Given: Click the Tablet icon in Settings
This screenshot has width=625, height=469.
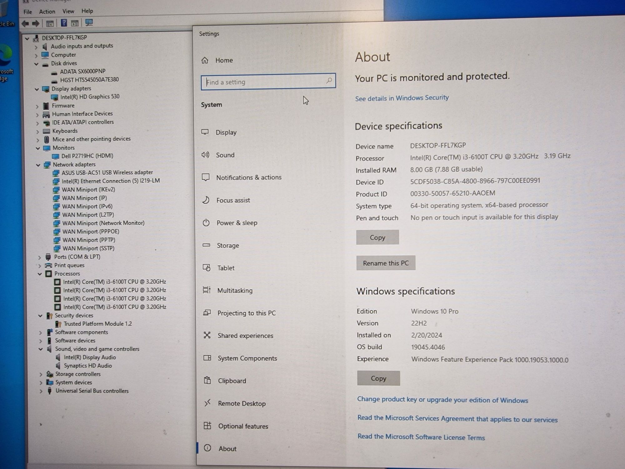Looking at the screenshot, I should click(207, 268).
